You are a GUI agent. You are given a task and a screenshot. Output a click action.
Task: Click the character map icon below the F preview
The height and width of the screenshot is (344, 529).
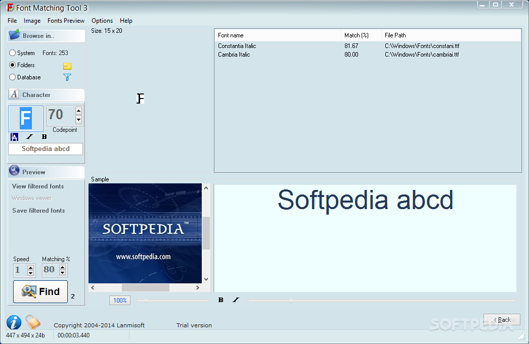[x=14, y=137]
